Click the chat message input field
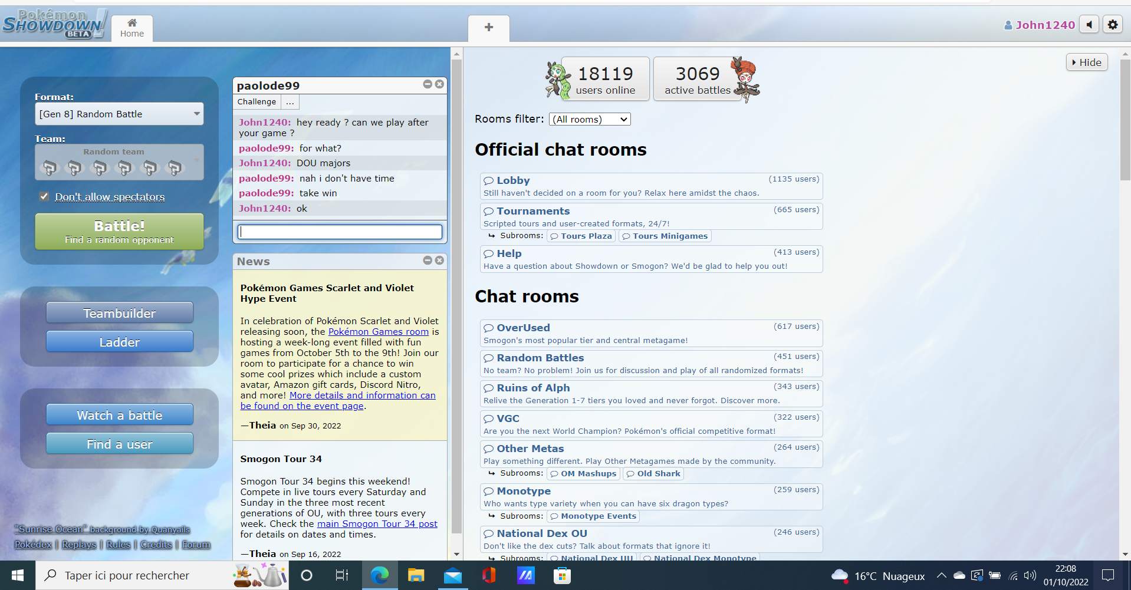The image size is (1131, 590). point(340,232)
